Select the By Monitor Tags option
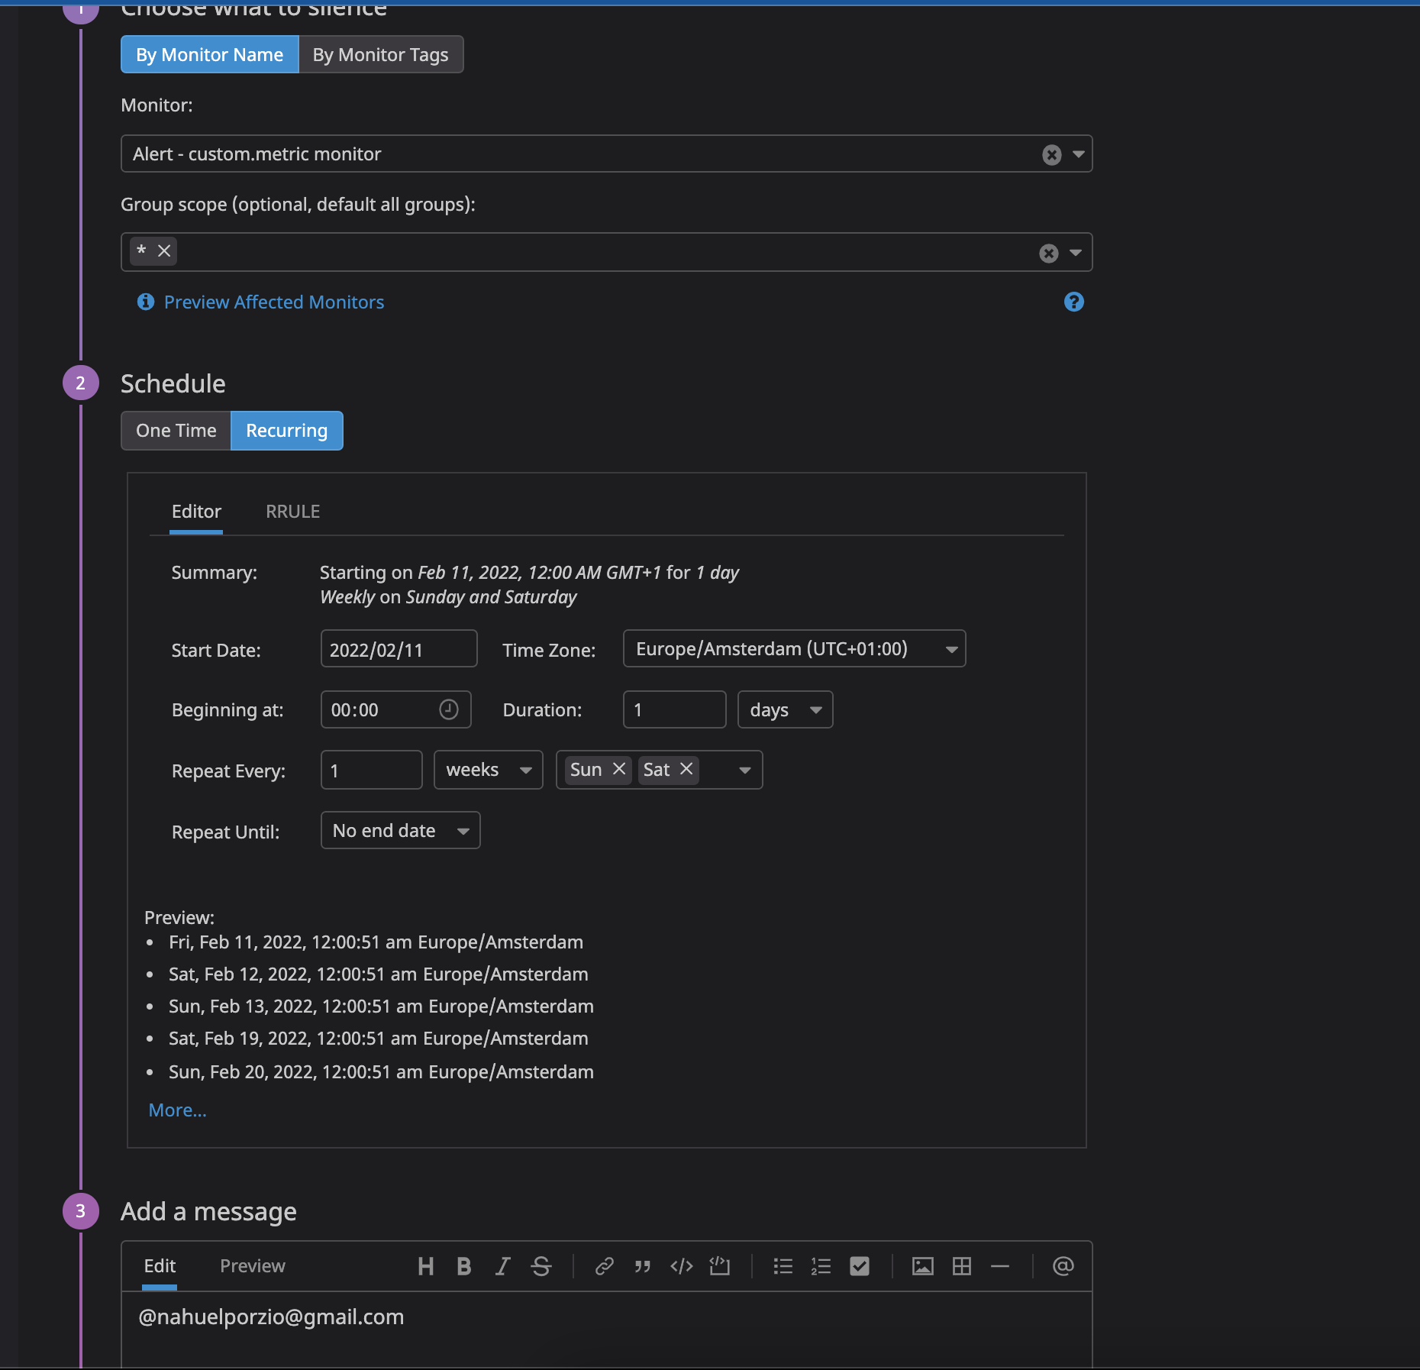Image resolution: width=1420 pixels, height=1370 pixels. coord(380,55)
